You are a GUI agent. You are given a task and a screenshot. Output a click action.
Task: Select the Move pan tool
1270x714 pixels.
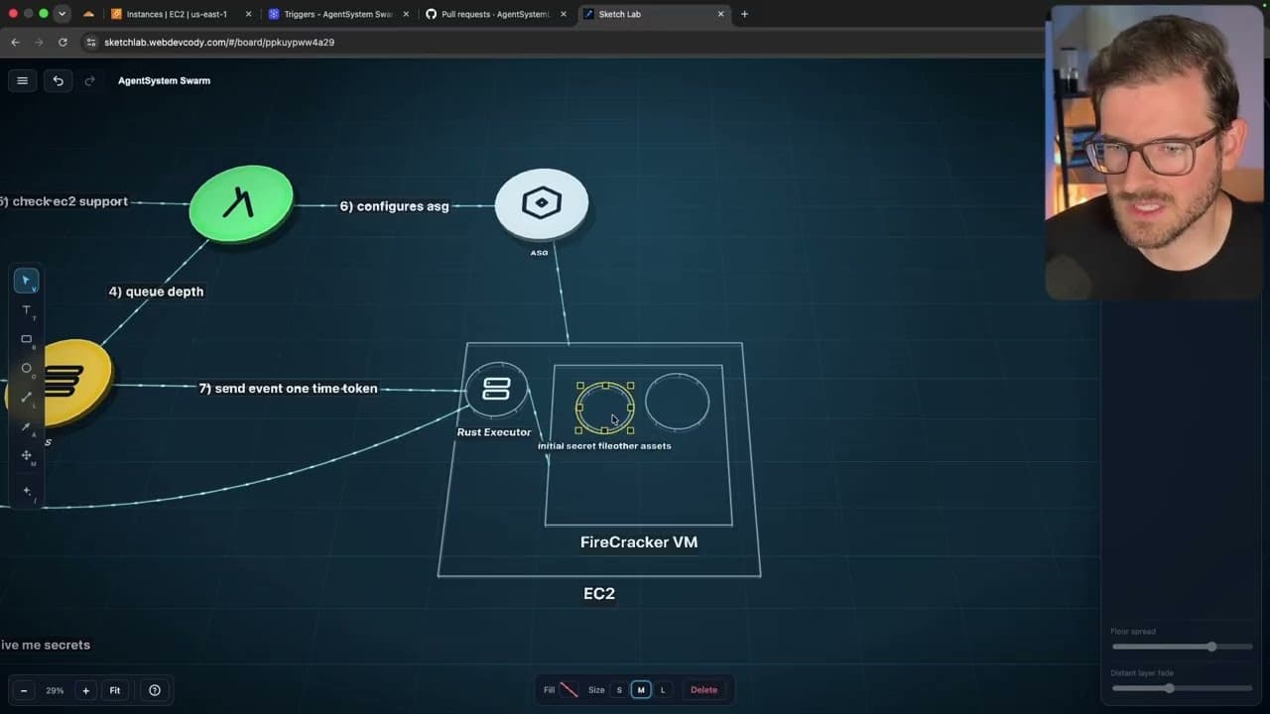[x=27, y=455]
